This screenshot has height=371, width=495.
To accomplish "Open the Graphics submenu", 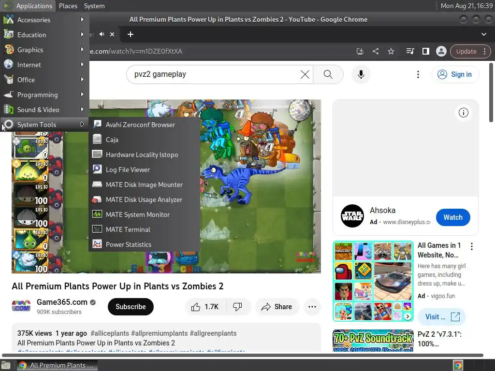I will [x=44, y=50].
